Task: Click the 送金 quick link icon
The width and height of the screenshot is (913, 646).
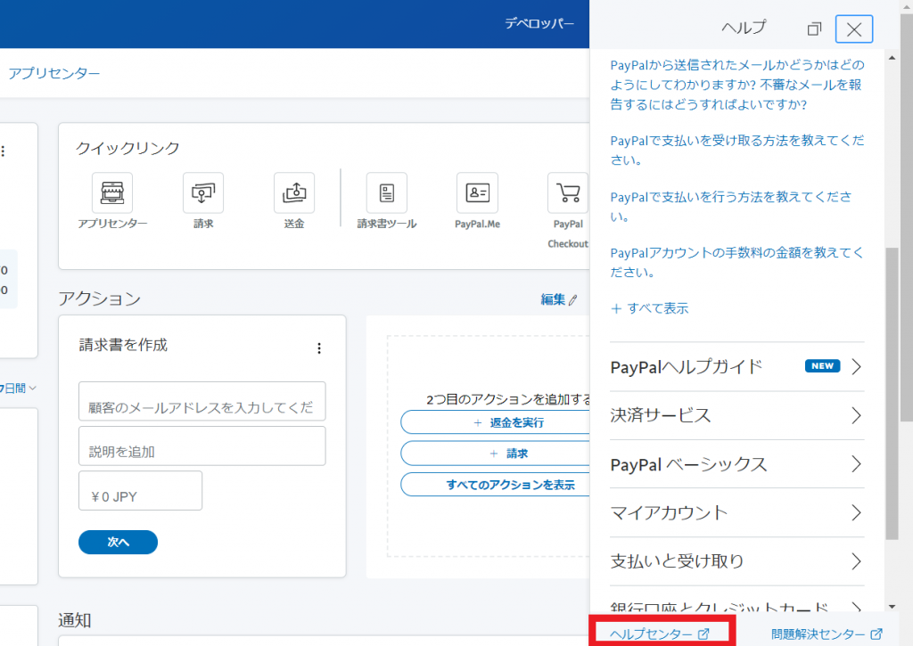Action: click(x=294, y=192)
